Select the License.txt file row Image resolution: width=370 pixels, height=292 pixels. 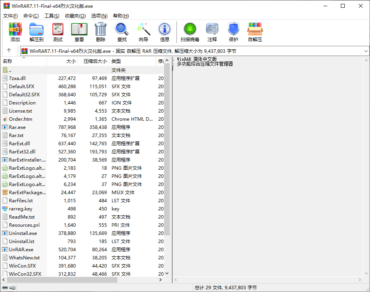[82, 111]
